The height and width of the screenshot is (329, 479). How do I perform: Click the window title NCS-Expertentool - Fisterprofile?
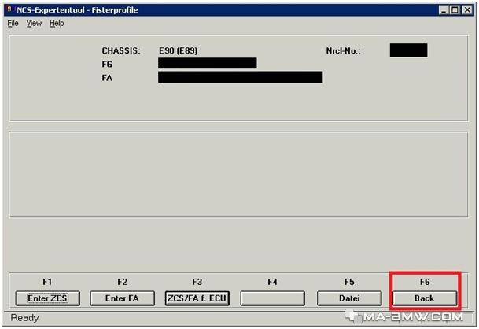(x=77, y=10)
